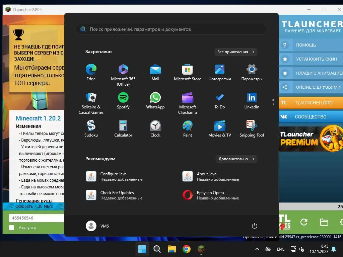Open Google Chrome from taskbar

click(186, 249)
